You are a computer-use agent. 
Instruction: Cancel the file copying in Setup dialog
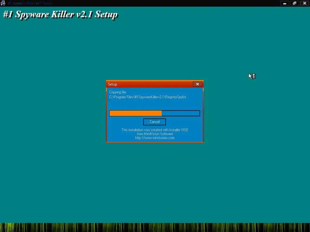(x=154, y=122)
